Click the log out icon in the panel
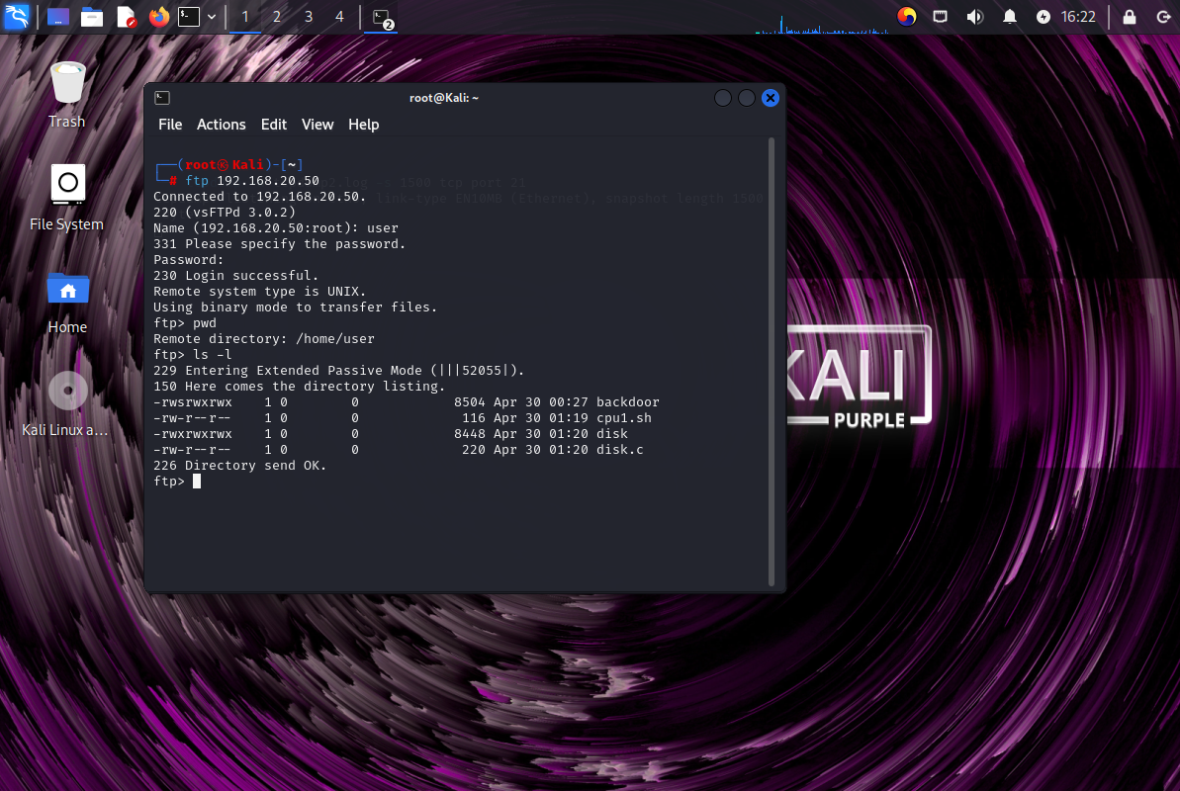 coord(1163,17)
